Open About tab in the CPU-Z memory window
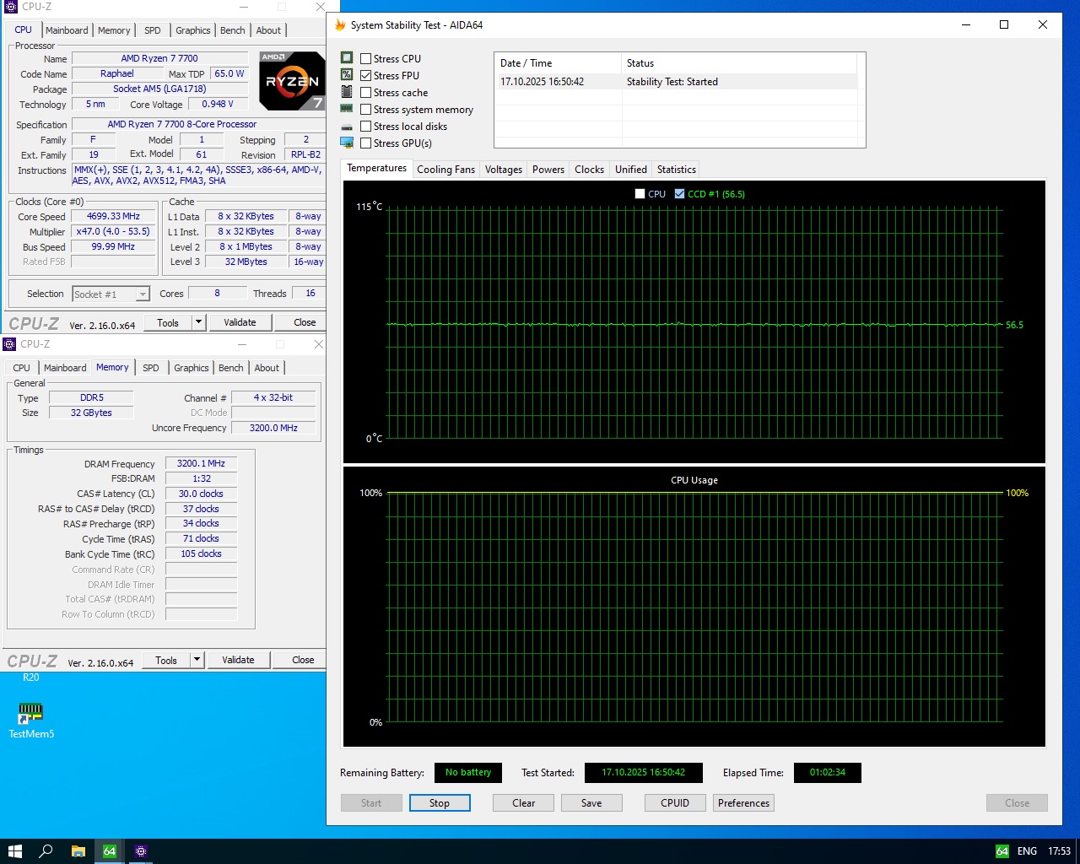Viewport: 1080px width, 864px height. coord(267,368)
